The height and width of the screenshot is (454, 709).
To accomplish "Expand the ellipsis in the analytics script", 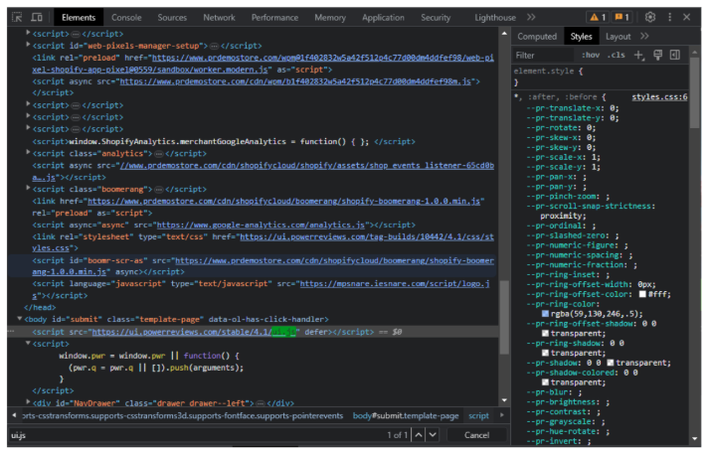I will coord(159,154).
